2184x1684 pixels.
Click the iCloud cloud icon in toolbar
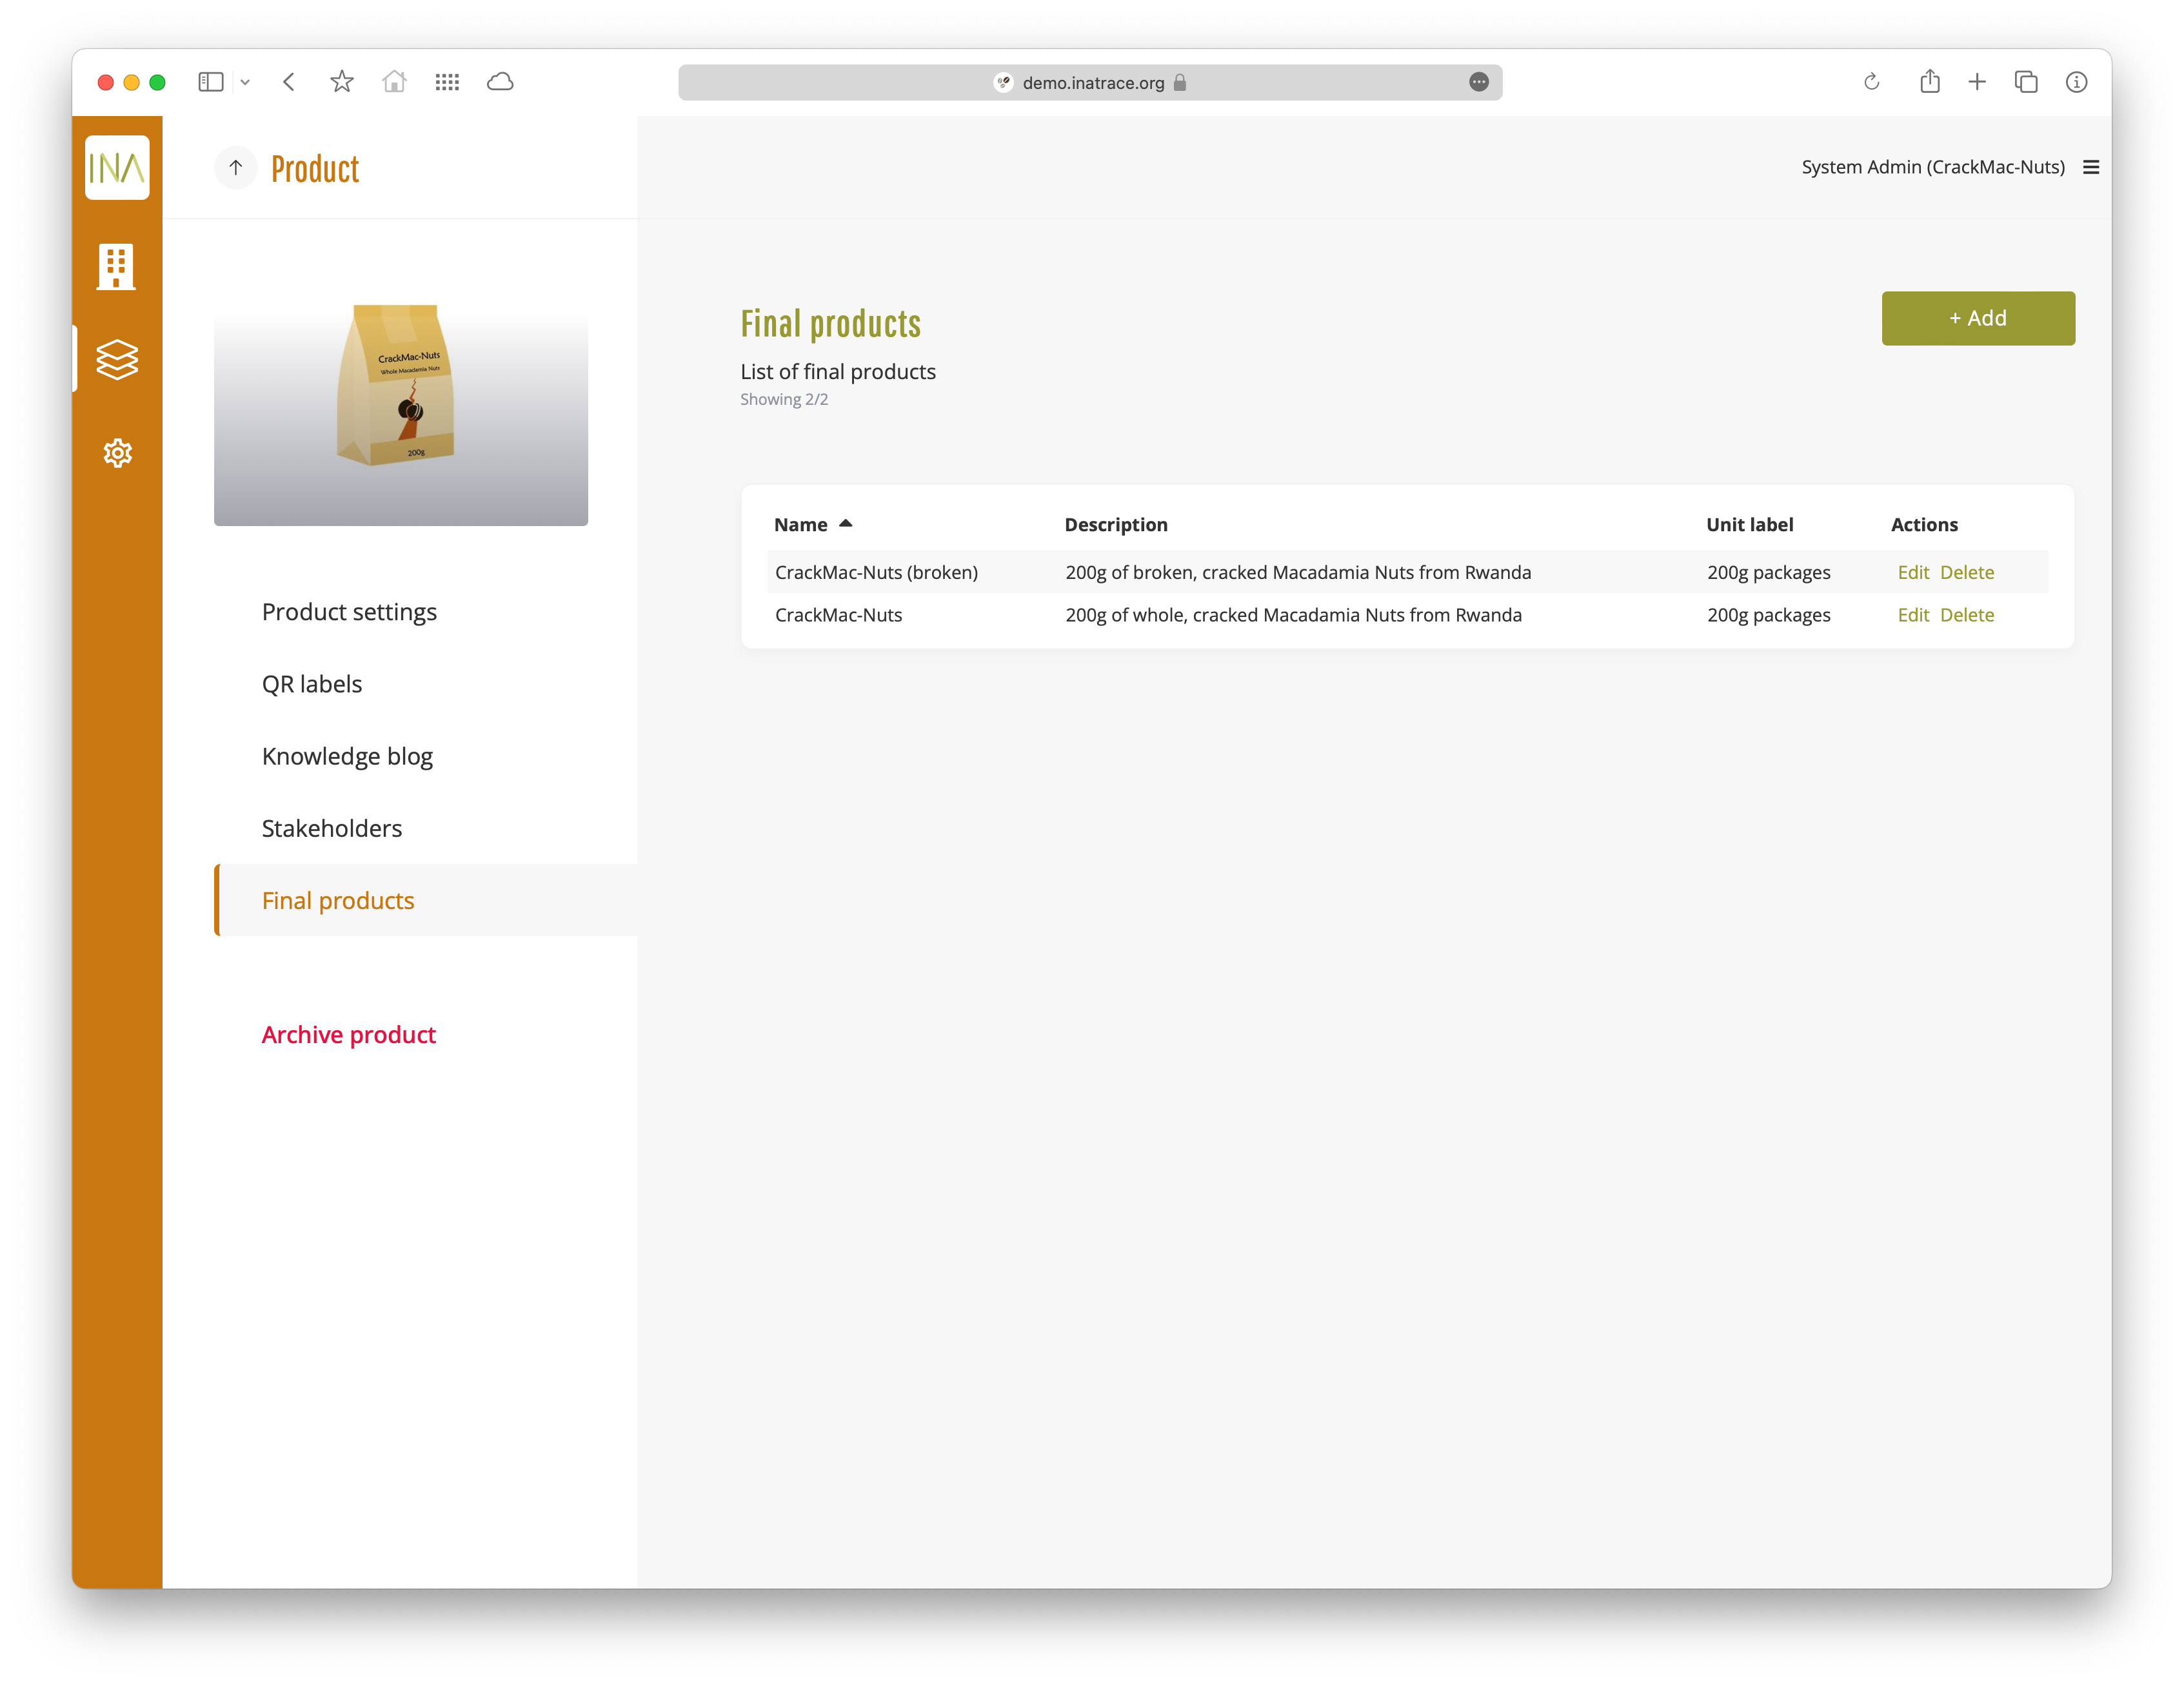(x=500, y=82)
